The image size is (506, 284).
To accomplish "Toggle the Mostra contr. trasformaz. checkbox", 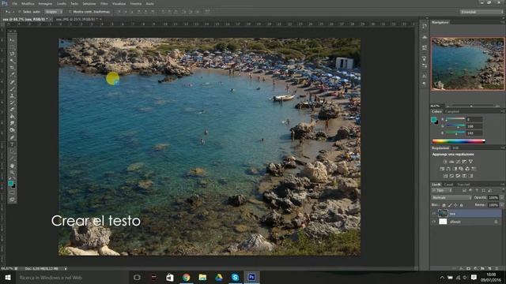I will pyautogui.click(x=70, y=12).
